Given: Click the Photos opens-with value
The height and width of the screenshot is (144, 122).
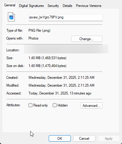Looking at the screenshot, I should click(33, 38).
